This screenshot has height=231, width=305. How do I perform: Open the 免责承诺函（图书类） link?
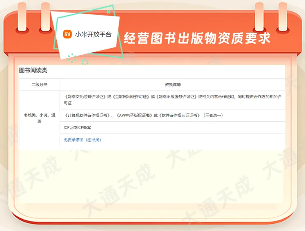tap(82, 140)
